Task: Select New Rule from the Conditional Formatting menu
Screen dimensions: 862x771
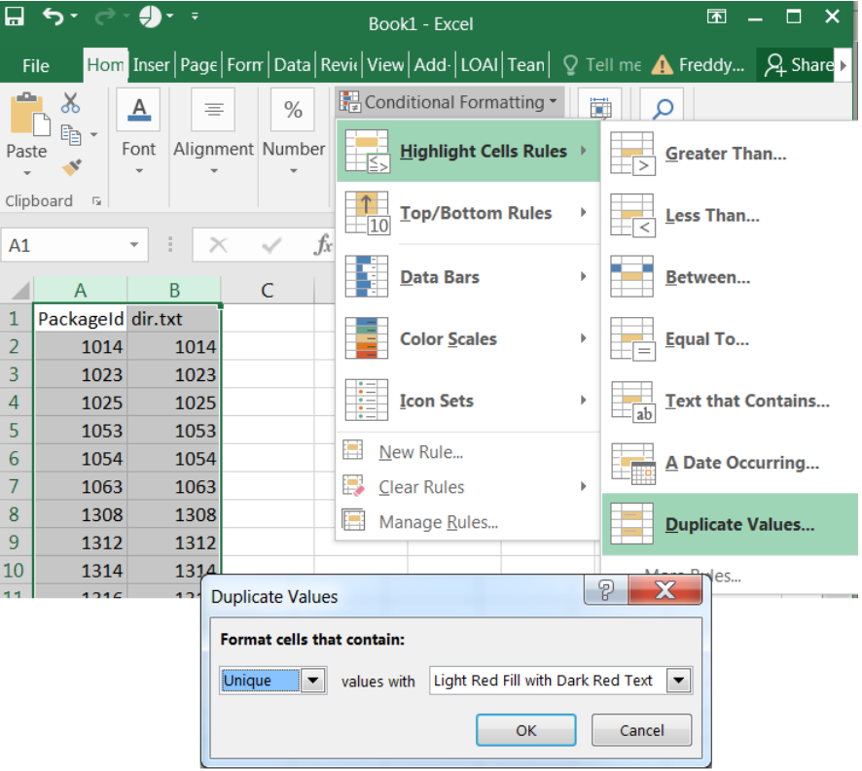Action: tap(420, 451)
